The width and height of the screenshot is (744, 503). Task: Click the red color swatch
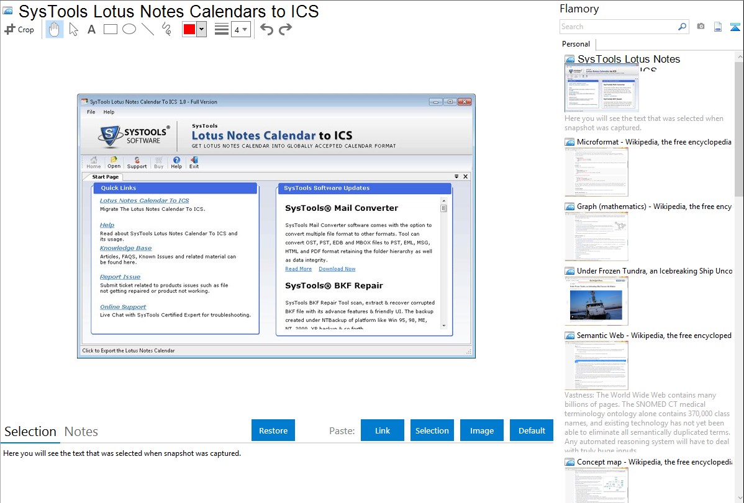pos(189,29)
